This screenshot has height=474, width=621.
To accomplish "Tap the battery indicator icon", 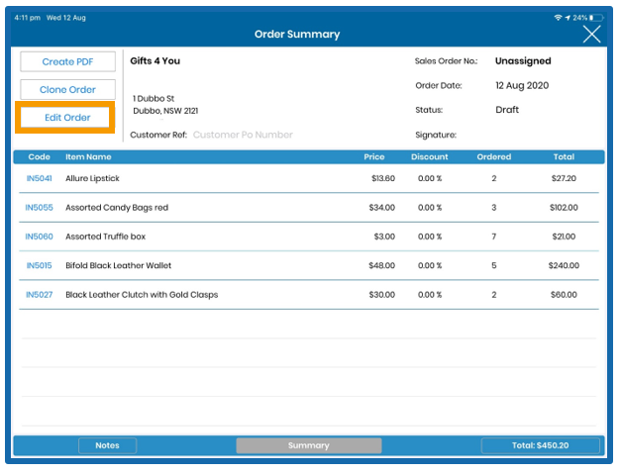I will click(596, 18).
